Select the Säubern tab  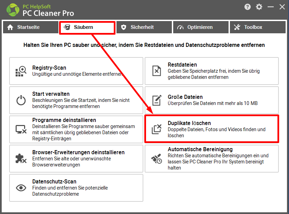click(x=87, y=28)
